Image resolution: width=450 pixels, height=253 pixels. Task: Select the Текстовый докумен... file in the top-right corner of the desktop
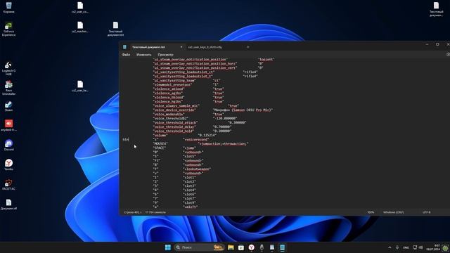pos(436,9)
